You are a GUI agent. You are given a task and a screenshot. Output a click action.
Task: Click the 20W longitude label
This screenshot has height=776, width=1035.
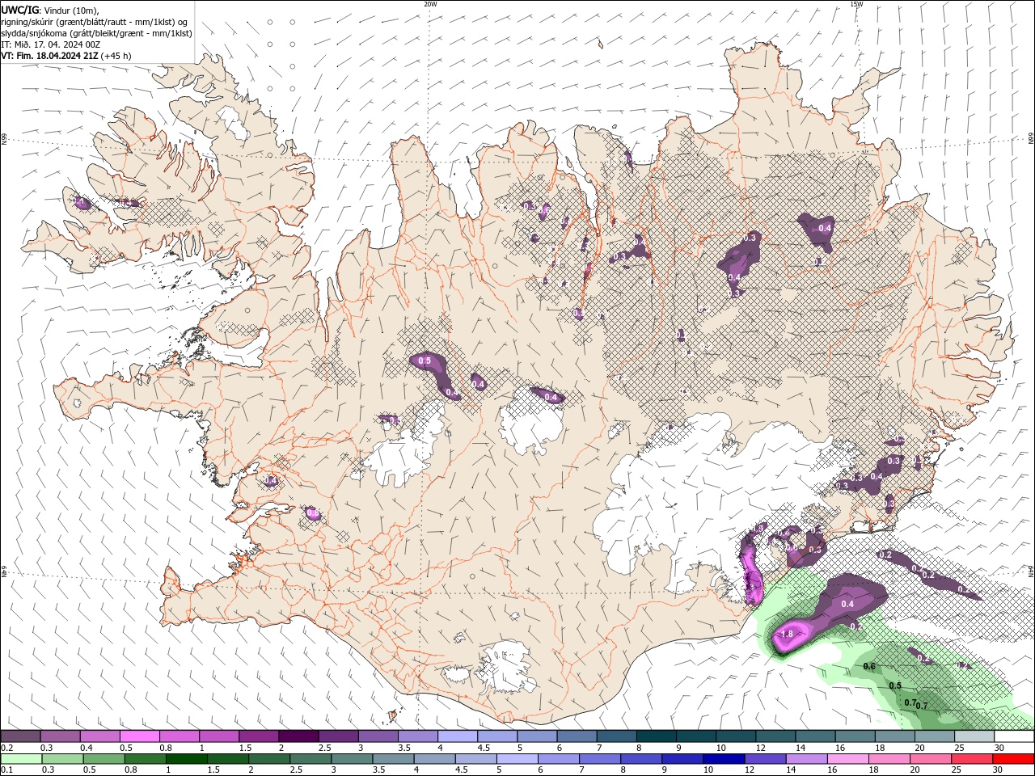430,4
